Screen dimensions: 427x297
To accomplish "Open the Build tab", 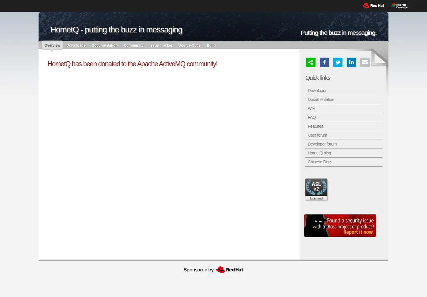I will [211, 45].
